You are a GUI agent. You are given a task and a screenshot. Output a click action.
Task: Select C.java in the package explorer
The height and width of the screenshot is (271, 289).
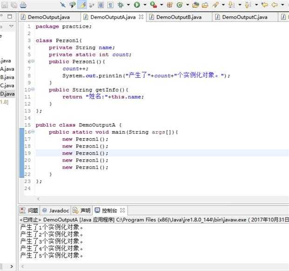(7, 86)
